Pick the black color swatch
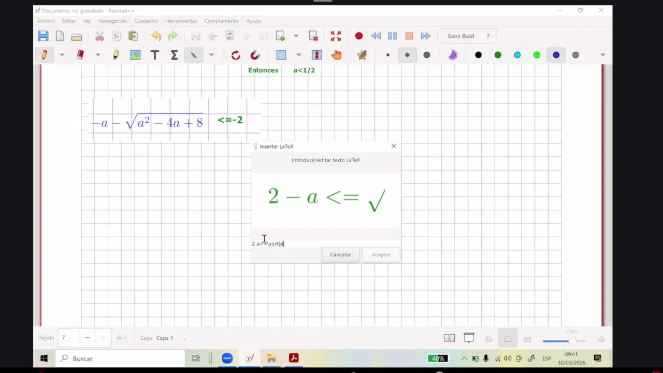663x373 pixels. 478,55
